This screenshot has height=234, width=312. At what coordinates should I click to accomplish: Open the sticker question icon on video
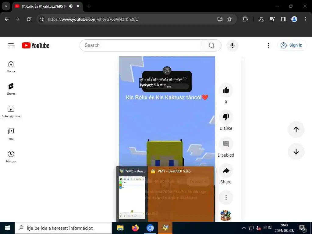[167, 70]
